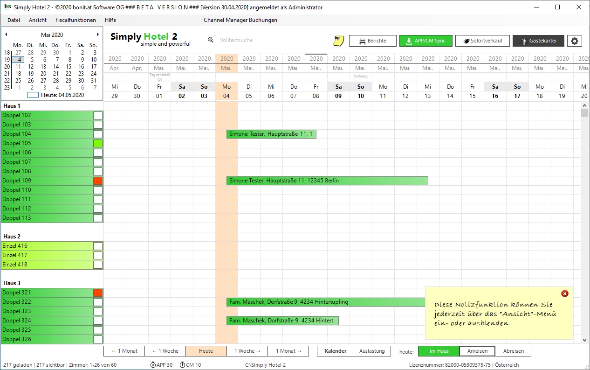Start APP/CM Sync
Image resolution: width=590 pixels, height=370 pixels.
click(x=426, y=41)
